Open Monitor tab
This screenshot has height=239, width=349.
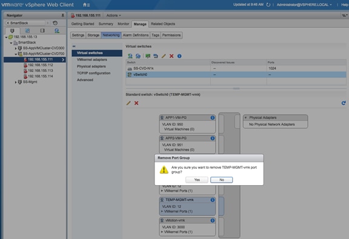[124, 24]
